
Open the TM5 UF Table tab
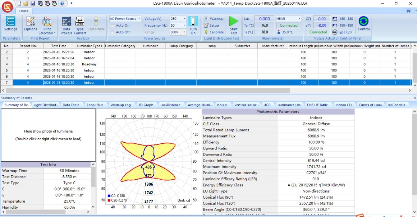317,105
